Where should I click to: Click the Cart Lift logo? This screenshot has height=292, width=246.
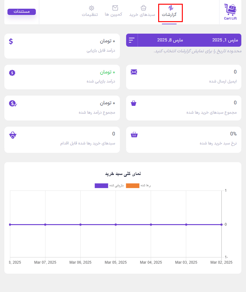point(230,12)
